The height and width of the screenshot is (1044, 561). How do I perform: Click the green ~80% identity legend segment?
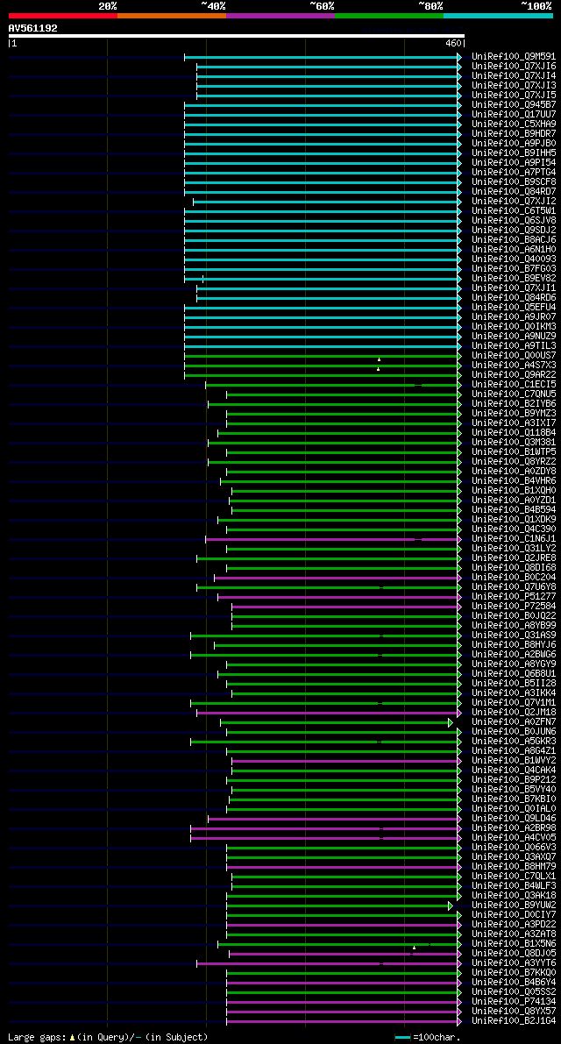[x=389, y=15]
